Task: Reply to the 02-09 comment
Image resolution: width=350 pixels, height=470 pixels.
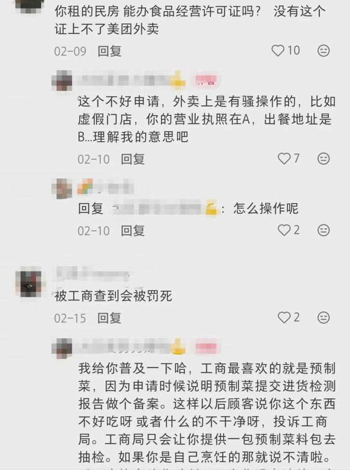Action: 109,51
